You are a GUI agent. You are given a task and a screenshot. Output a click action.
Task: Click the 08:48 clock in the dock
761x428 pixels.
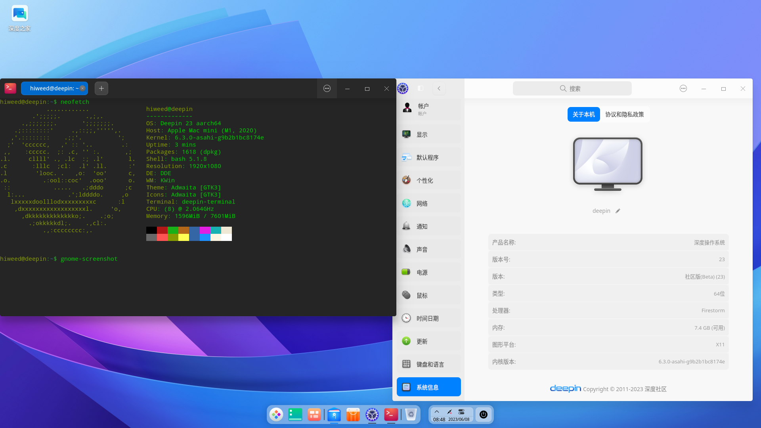[439, 419]
